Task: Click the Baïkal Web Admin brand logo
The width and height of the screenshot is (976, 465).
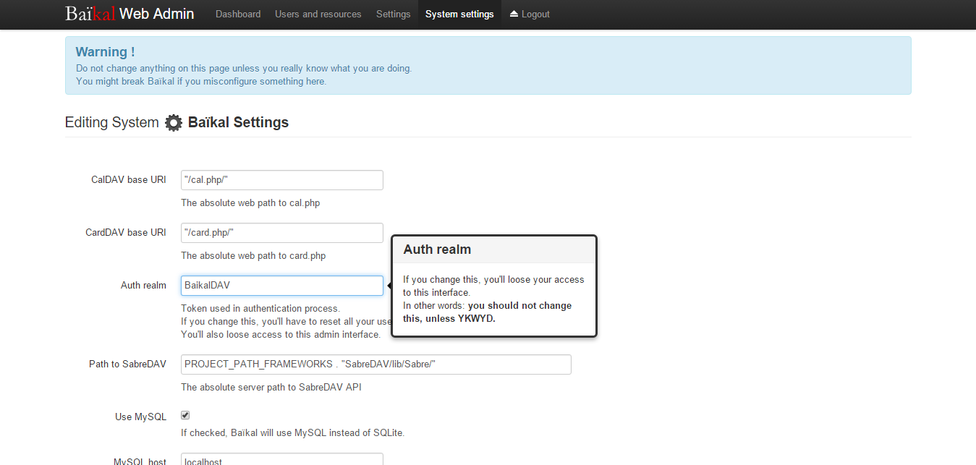Action: tap(130, 14)
